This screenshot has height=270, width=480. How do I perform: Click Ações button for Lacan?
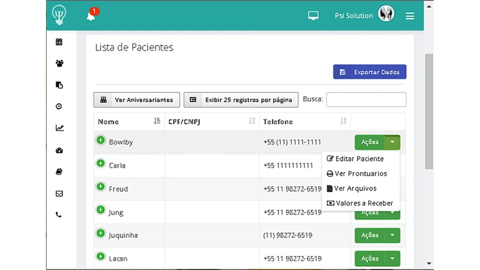[x=370, y=258]
